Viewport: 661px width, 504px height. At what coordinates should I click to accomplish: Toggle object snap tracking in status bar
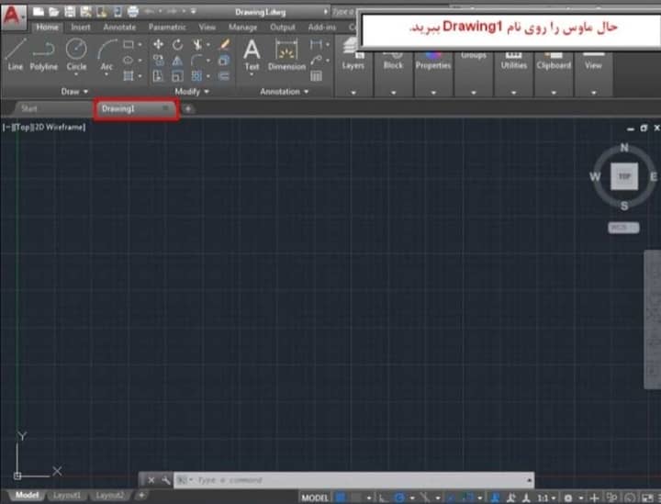point(451,498)
